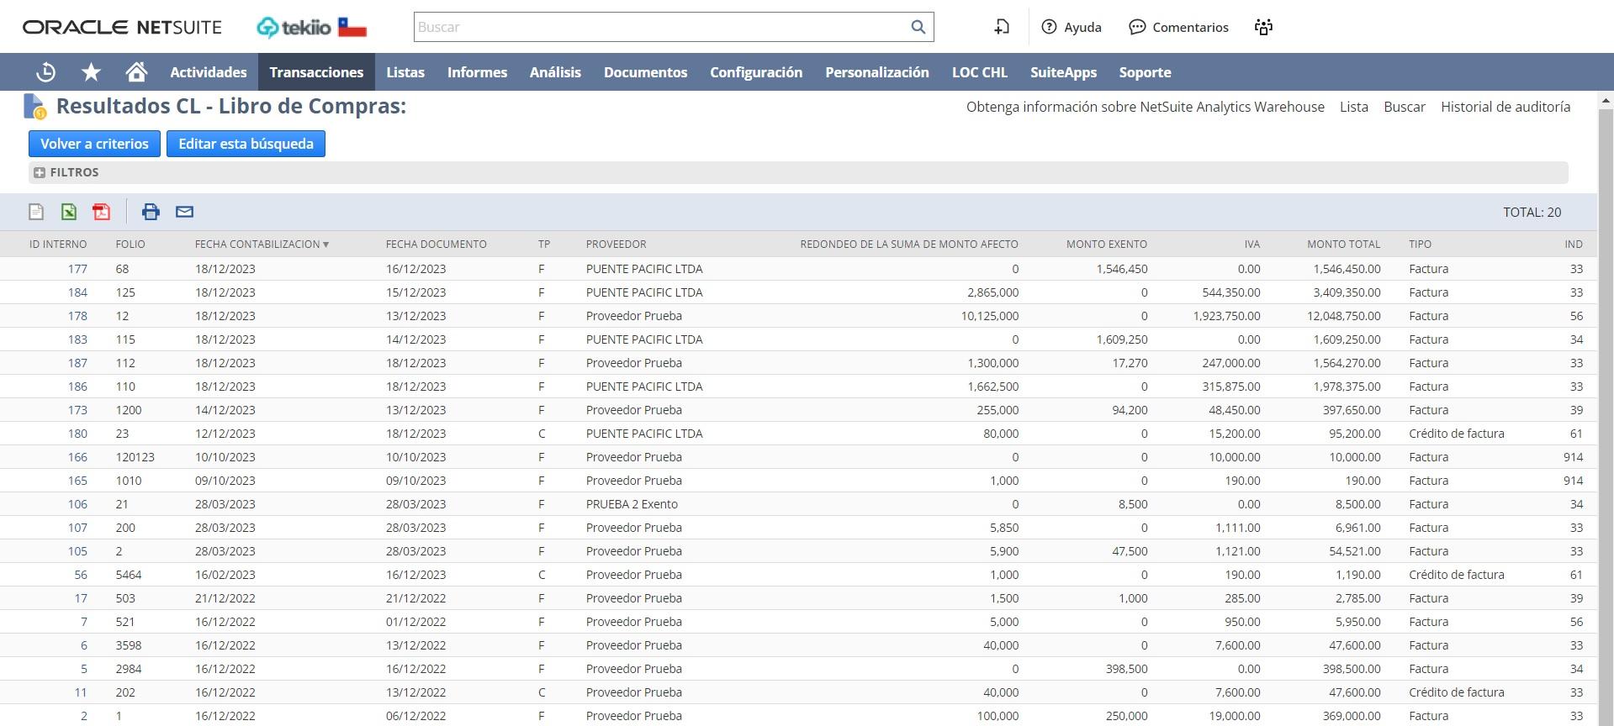1614x726 pixels.
Task: Print the search results
Action: [151, 212]
